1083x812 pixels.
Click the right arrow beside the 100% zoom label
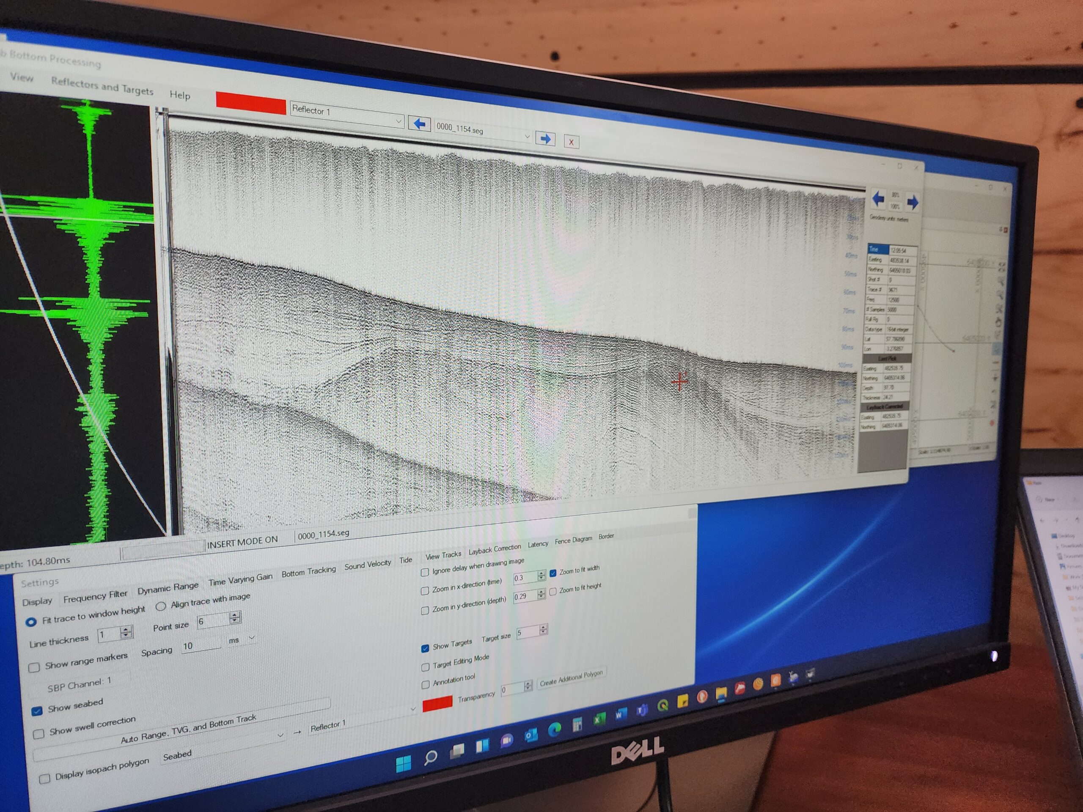tap(913, 202)
